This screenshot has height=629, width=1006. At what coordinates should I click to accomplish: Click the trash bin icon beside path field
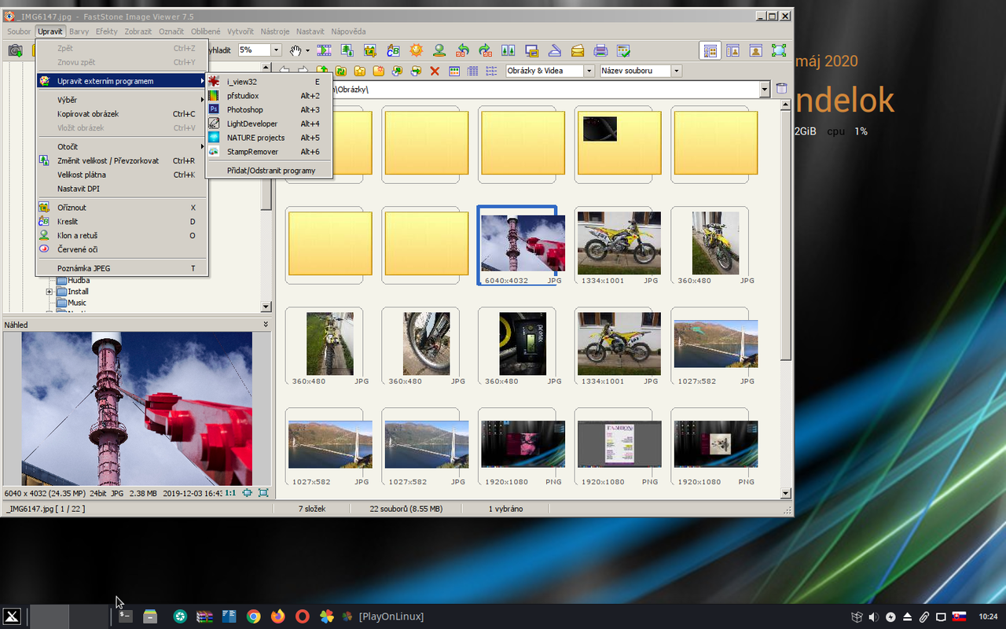pyautogui.click(x=781, y=89)
